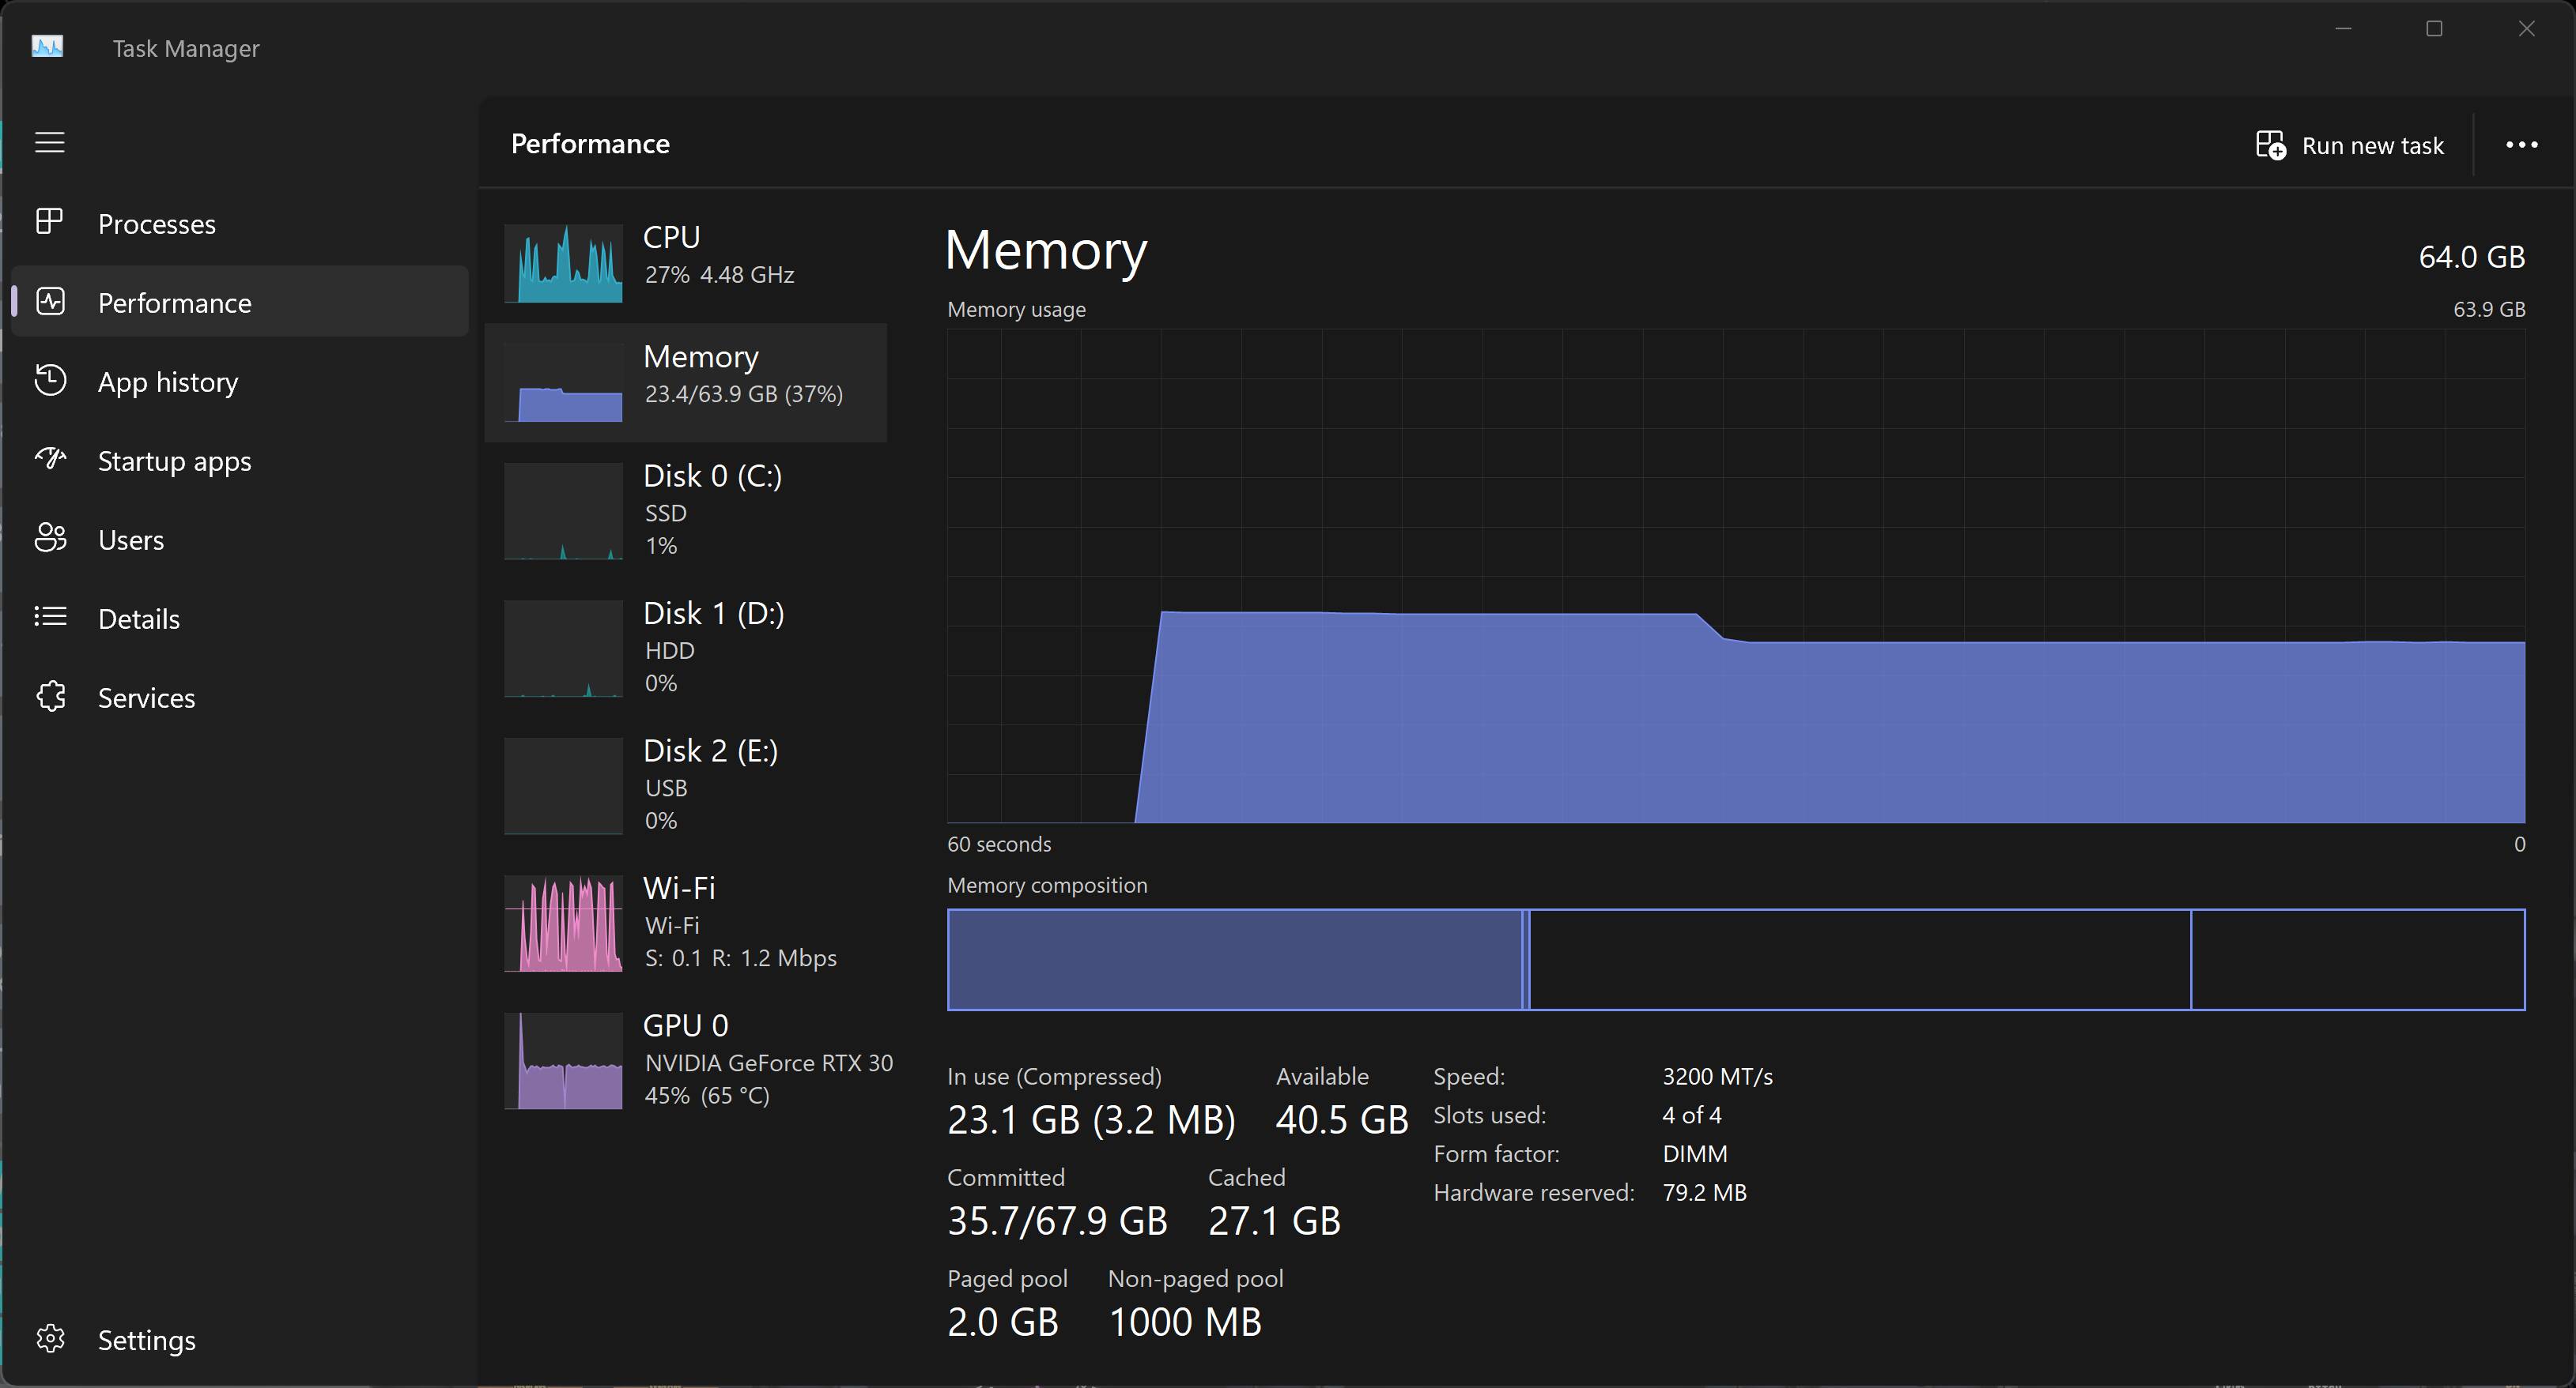
Task: Click the Services puzzle-gear icon
Action: (x=50, y=697)
